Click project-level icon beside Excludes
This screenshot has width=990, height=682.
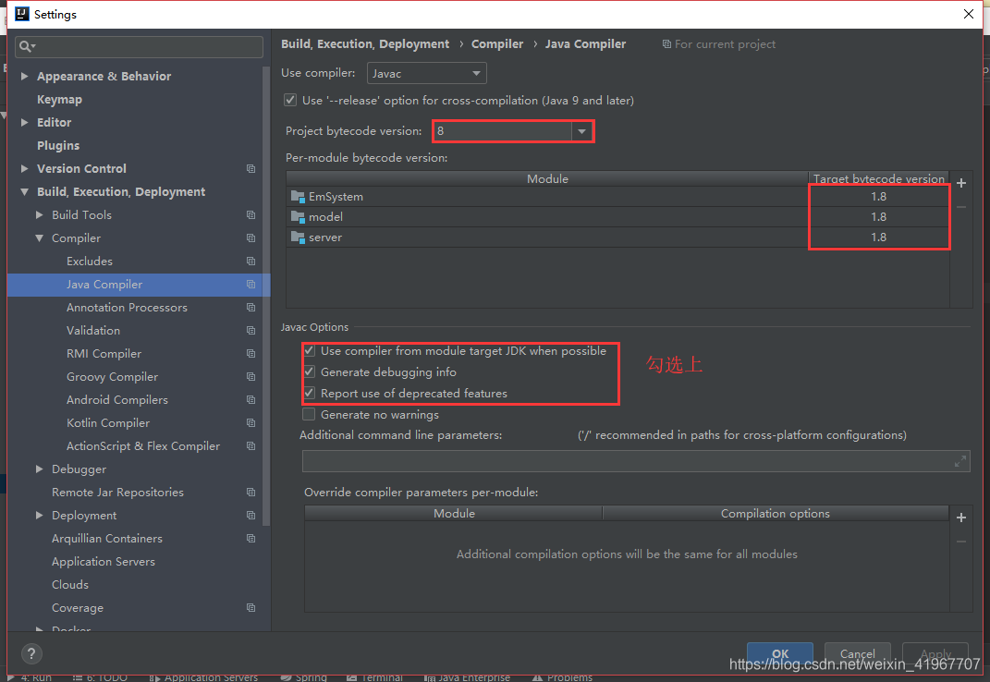(x=251, y=261)
